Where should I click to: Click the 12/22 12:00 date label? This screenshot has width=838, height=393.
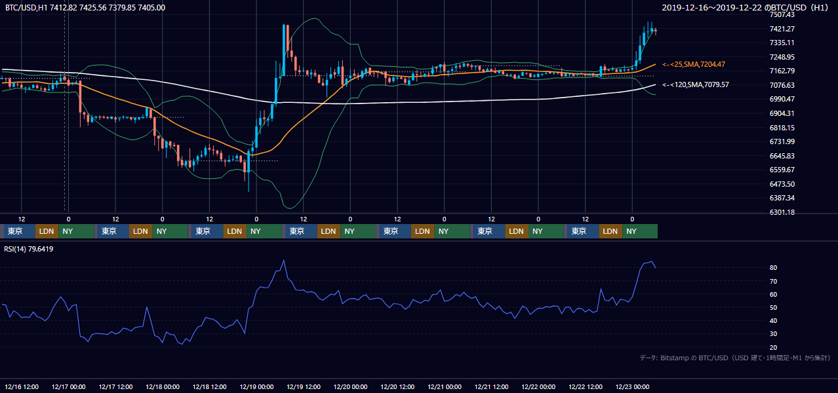pos(586,386)
